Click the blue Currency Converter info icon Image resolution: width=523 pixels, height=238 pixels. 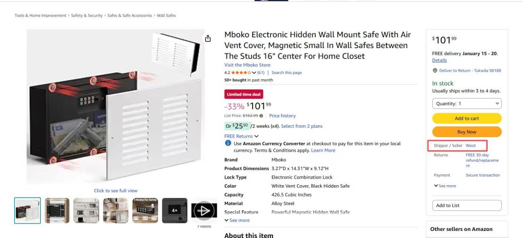pos(228,144)
